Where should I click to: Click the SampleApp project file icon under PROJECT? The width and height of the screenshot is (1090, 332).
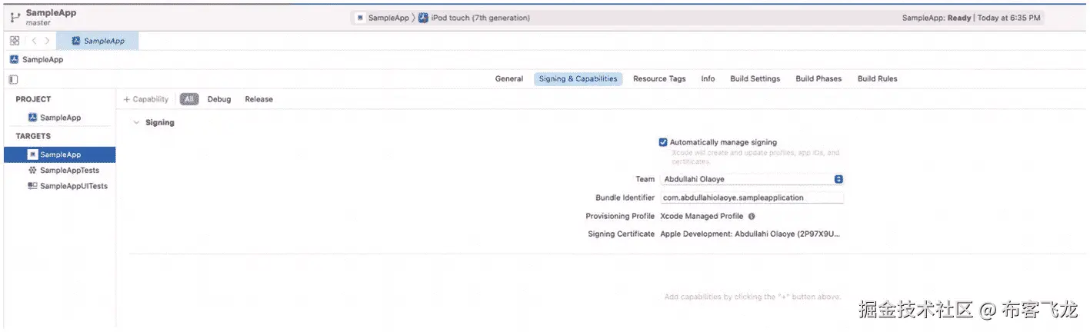33,118
